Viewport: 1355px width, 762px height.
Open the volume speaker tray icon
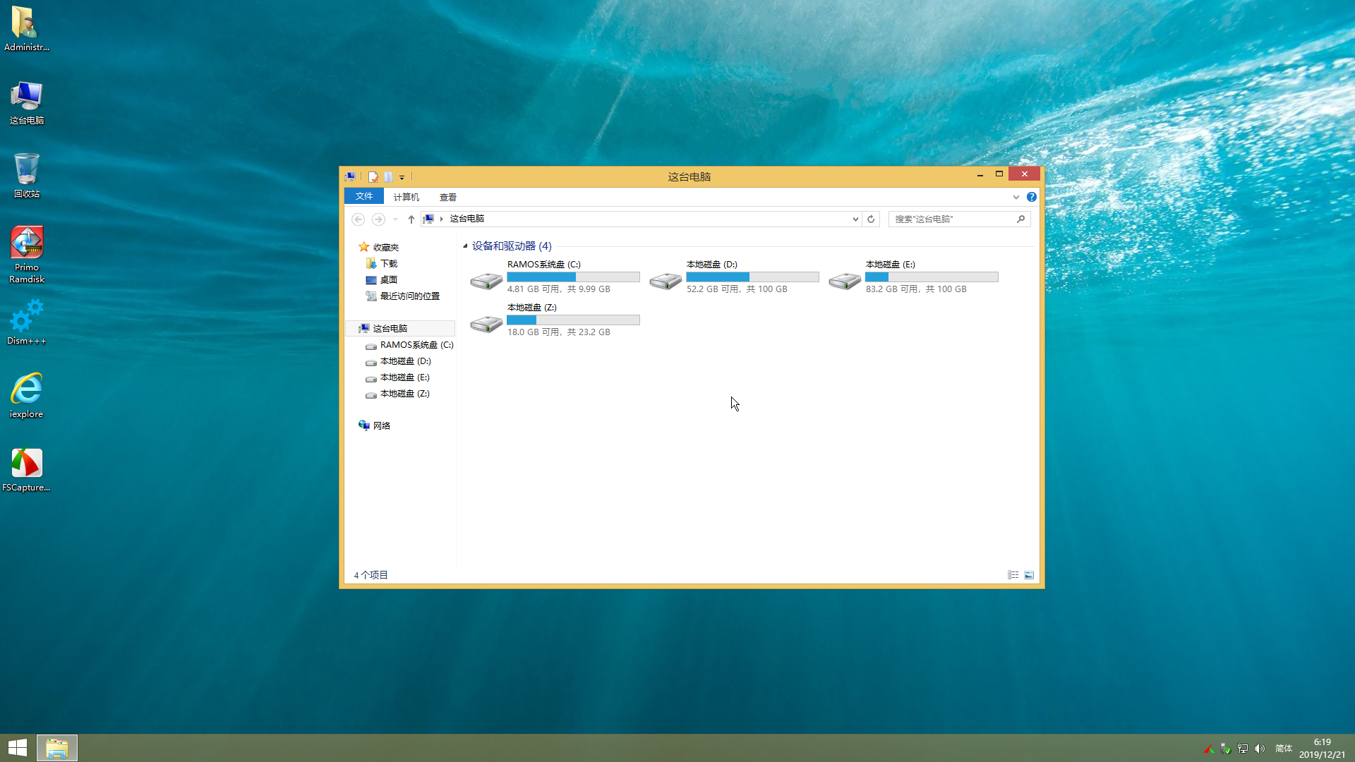[1260, 749]
